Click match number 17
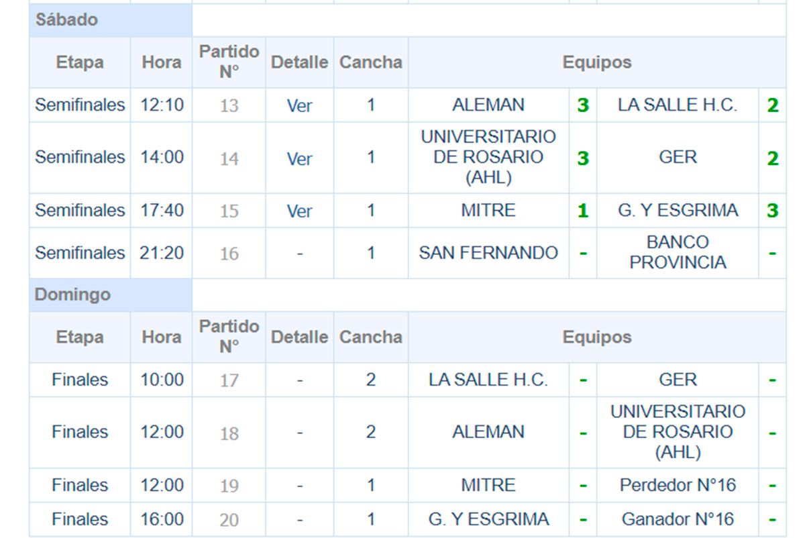The image size is (805, 538). point(229,380)
